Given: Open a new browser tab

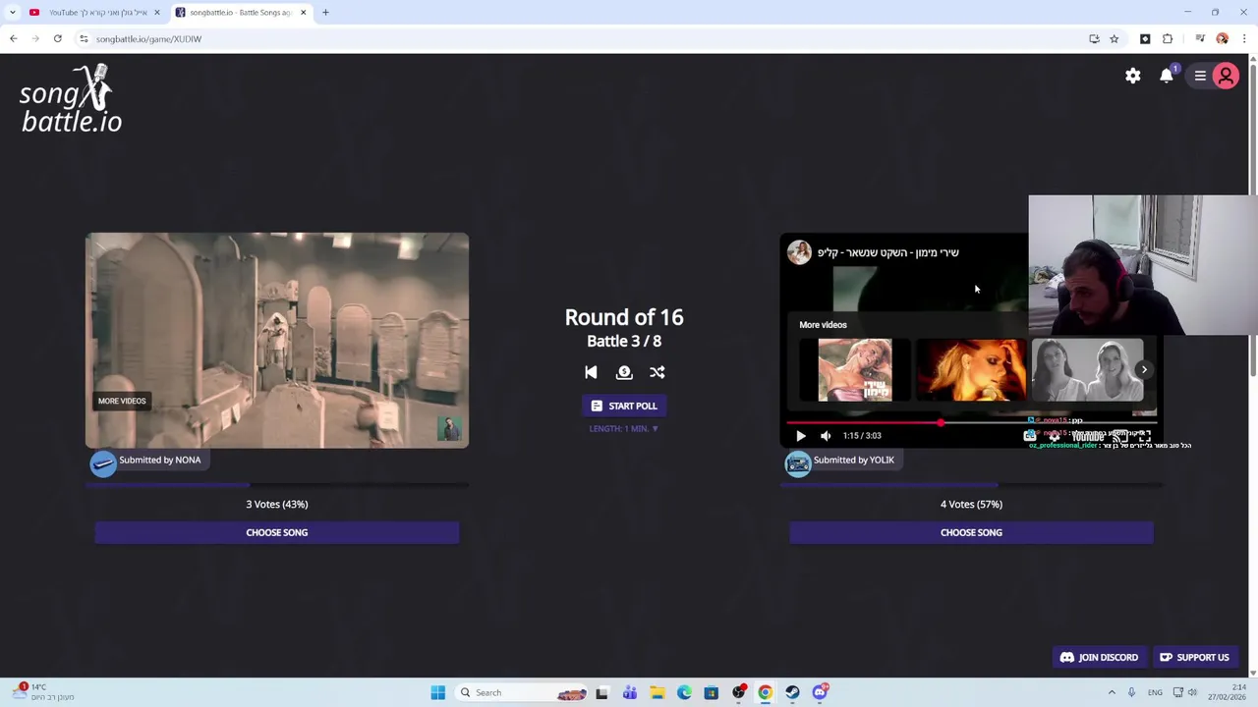Looking at the screenshot, I should click(x=325, y=13).
